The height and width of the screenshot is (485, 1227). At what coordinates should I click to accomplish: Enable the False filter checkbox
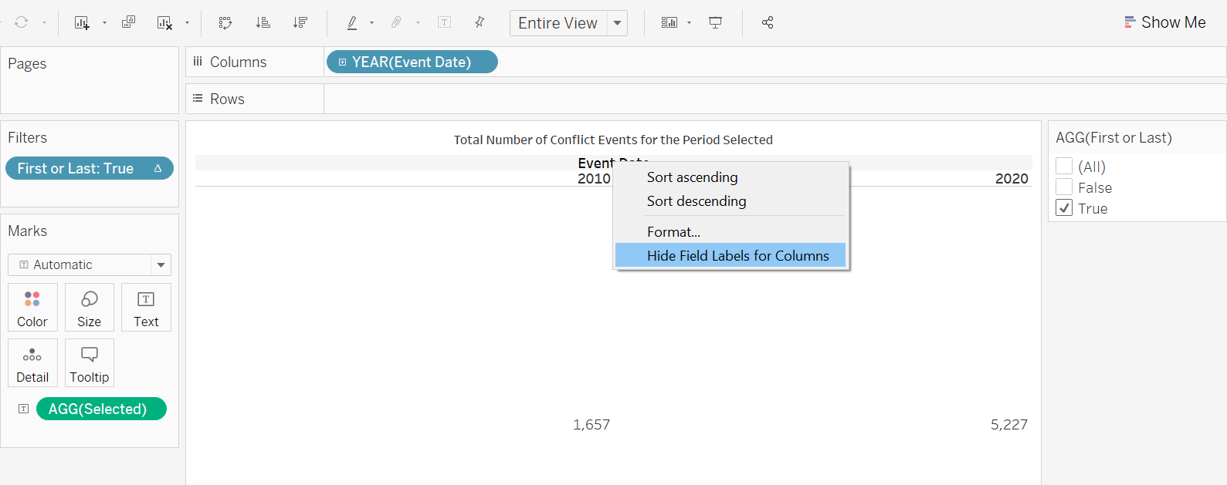coord(1064,187)
